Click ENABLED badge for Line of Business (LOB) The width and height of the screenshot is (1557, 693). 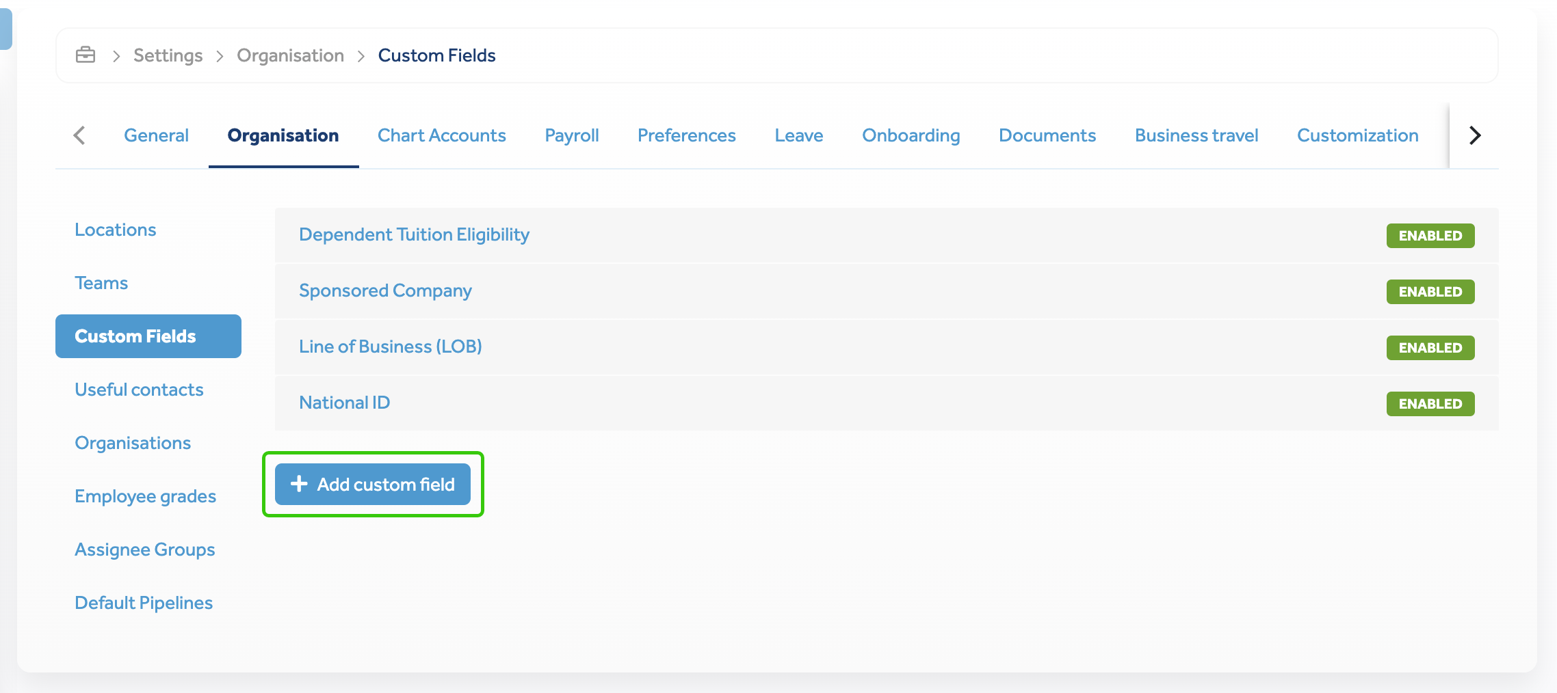[1430, 348]
